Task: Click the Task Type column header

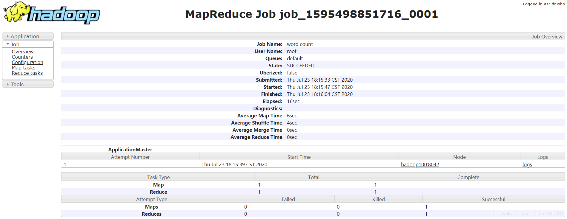Action: (x=158, y=177)
